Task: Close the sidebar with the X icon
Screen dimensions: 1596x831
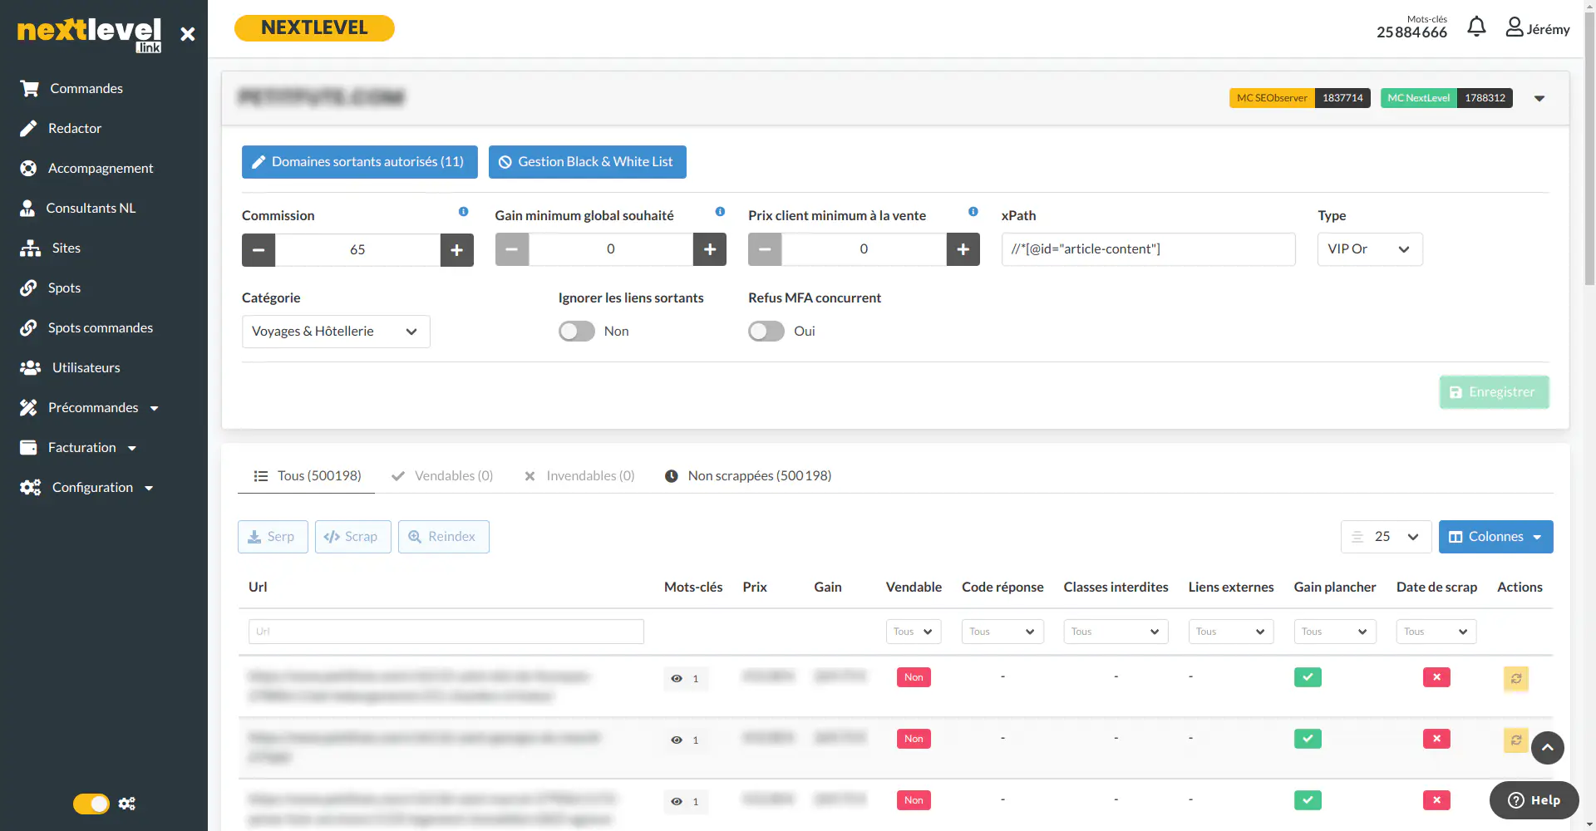Action: coord(188,34)
